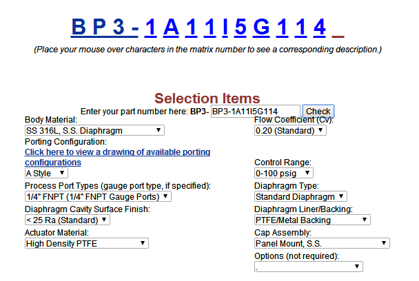Open the Diaphragm Type dropdown

point(300,196)
